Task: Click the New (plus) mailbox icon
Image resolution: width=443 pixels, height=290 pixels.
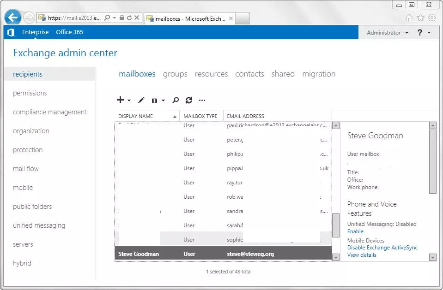Action: point(121,100)
